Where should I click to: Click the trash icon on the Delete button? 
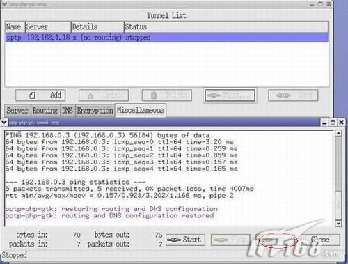click(153, 95)
